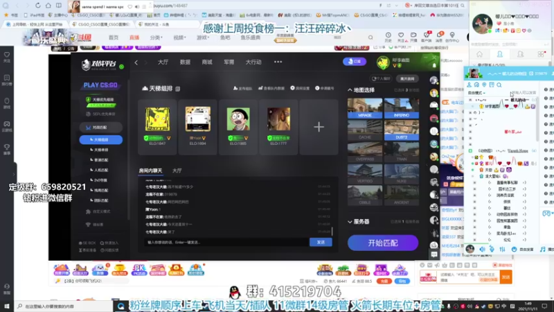Toggle the DUST2 map
This screenshot has height=312, width=554.
(x=402, y=130)
